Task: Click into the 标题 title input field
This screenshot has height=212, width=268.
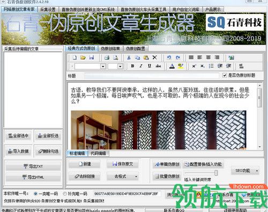Action: pos(152,76)
